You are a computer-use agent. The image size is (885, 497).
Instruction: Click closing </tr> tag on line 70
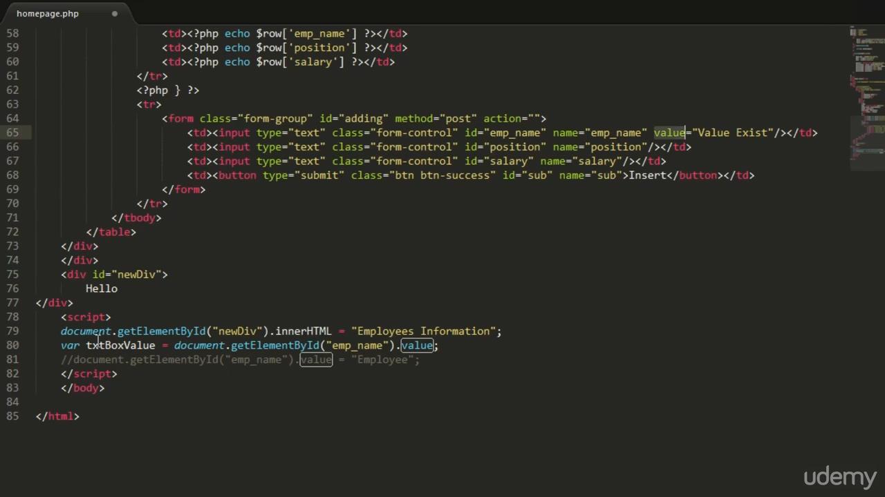(x=152, y=204)
